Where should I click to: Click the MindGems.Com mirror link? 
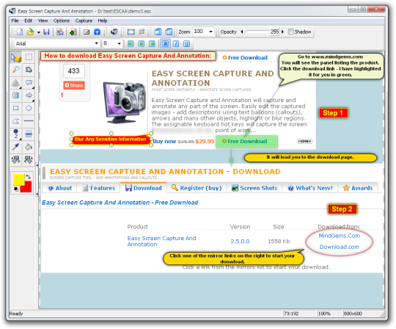coord(340,236)
